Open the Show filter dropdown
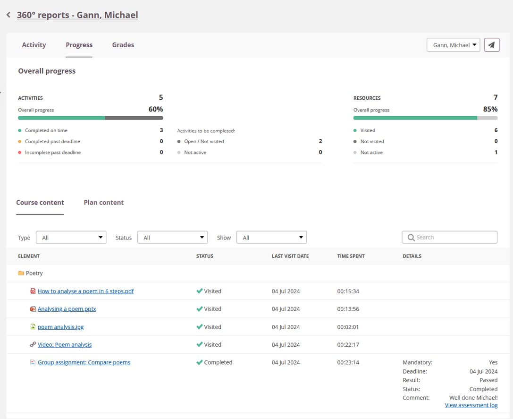 (x=271, y=238)
